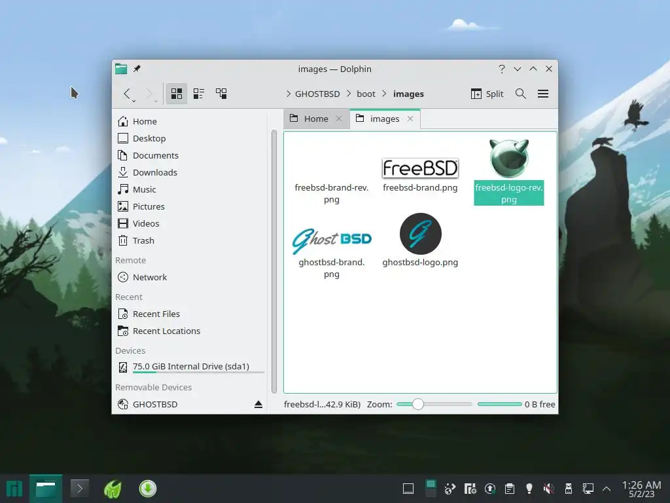Open the Dolphin window menu icon

click(x=121, y=69)
